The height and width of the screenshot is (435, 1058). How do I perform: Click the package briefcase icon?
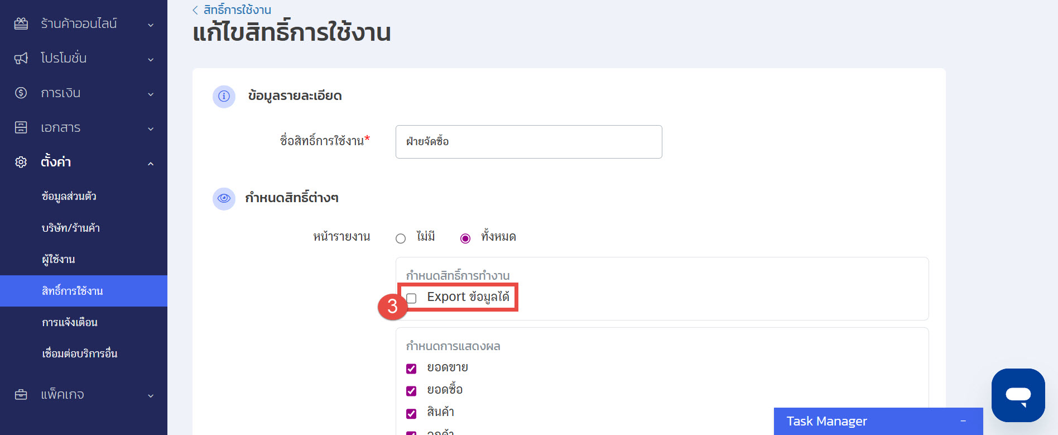tap(21, 395)
